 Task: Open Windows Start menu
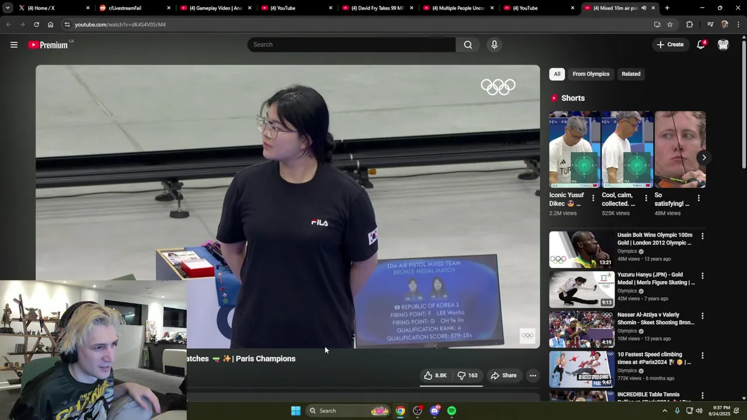[x=296, y=411]
